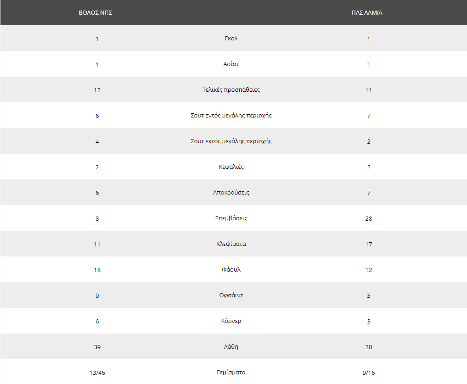Select the Γκολ statistic label
Viewport: 467px width, 384px height.
click(x=231, y=39)
